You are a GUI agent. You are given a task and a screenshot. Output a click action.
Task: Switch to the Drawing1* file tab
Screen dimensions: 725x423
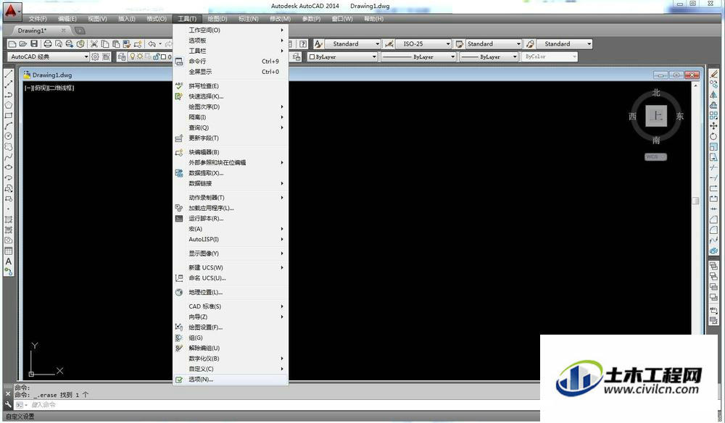coord(38,30)
